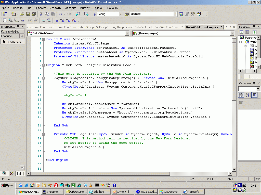The height and width of the screenshot is (195, 261).
Task: Copy selection using the Copy icon
Action: click(x=47, y=14)
